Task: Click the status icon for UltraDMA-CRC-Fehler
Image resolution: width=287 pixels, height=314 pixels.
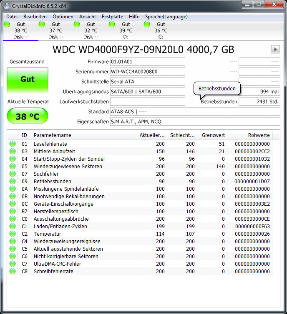Action: [13, 264]
